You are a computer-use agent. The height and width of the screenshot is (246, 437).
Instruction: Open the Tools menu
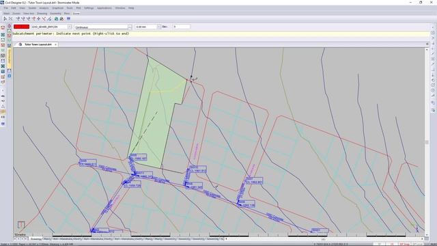point(70,8)
